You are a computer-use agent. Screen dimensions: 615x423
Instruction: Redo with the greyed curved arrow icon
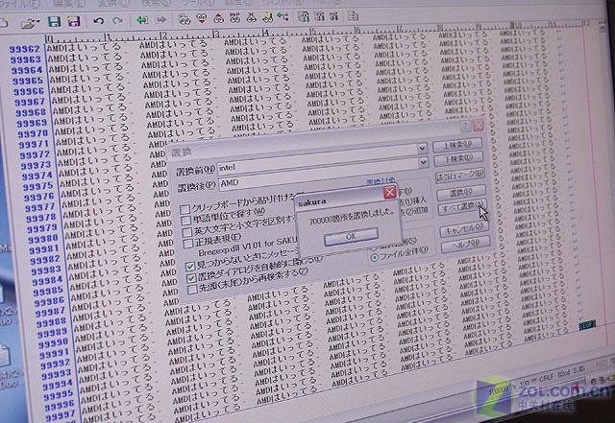click(x=117, y=20)
